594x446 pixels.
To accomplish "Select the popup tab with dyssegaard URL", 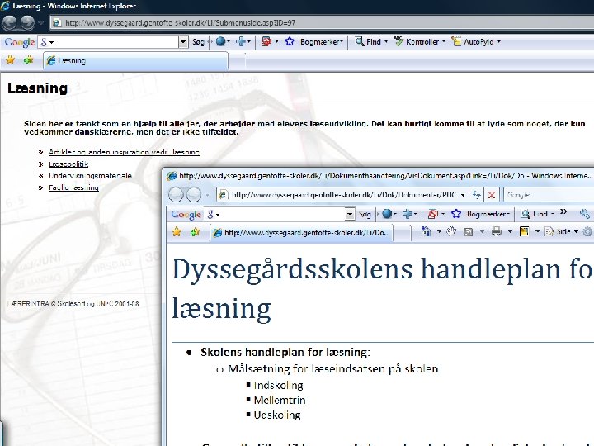I will 302,232.
